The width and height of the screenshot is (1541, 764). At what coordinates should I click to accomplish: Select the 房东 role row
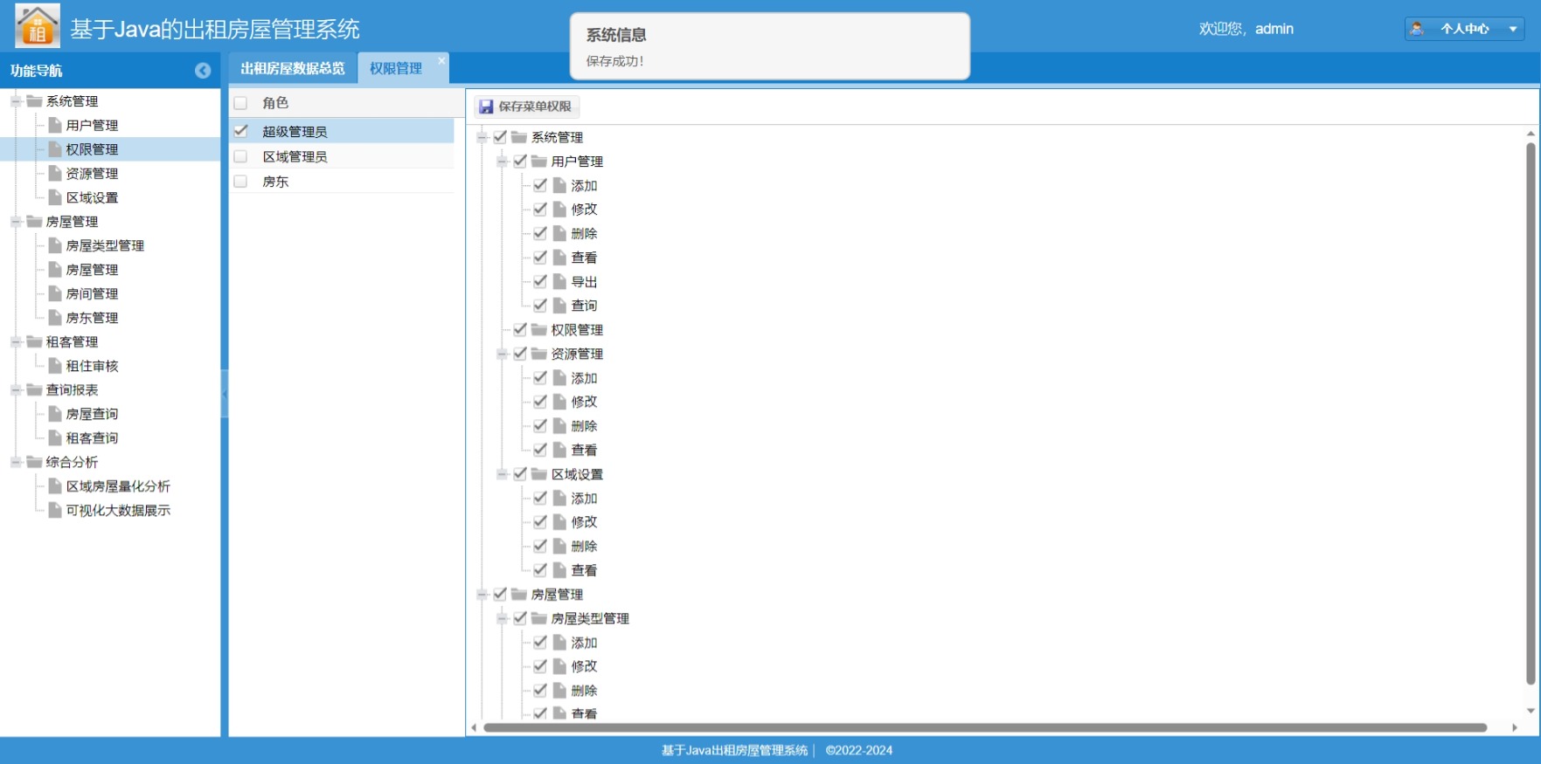342,182
